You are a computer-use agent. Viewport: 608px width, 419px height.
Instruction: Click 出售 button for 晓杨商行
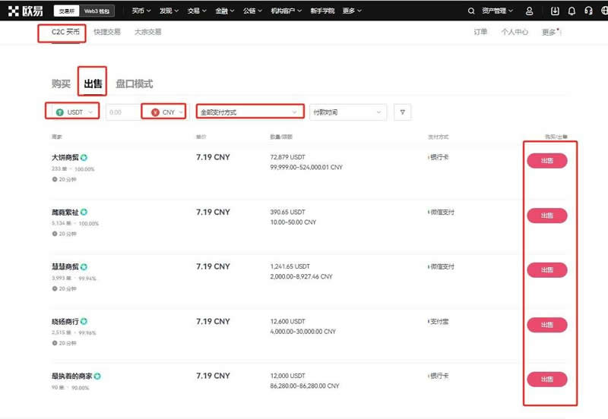[x=546, y=324]
